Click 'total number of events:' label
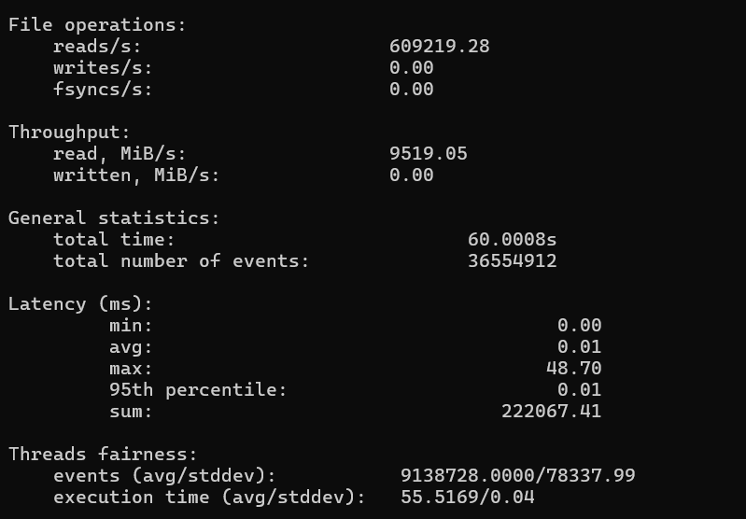746x519 pixels. point(181,260)
